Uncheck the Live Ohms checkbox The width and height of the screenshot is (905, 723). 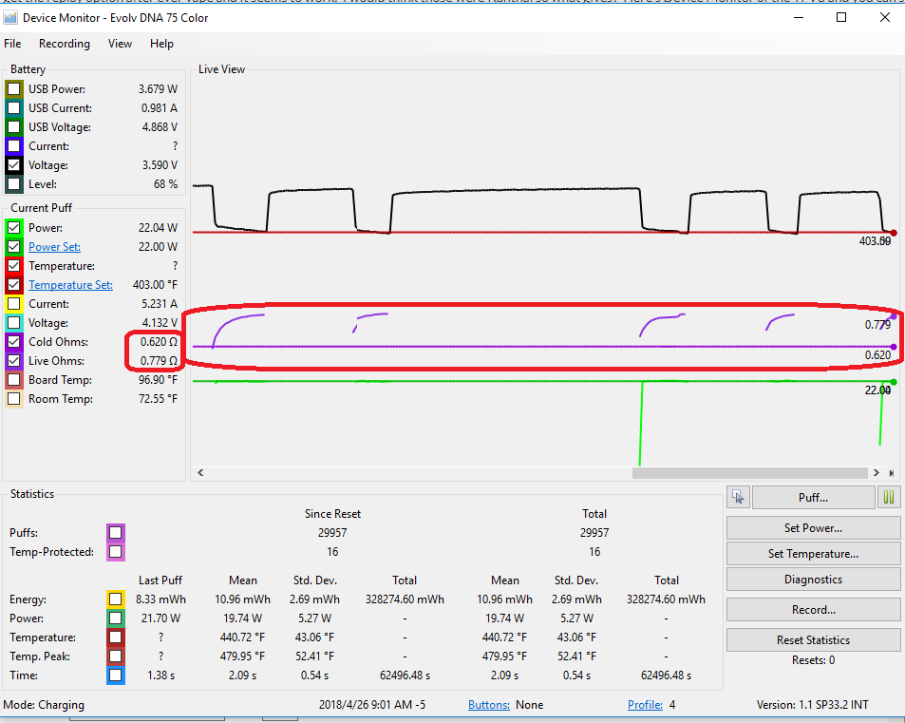(14, 361)
